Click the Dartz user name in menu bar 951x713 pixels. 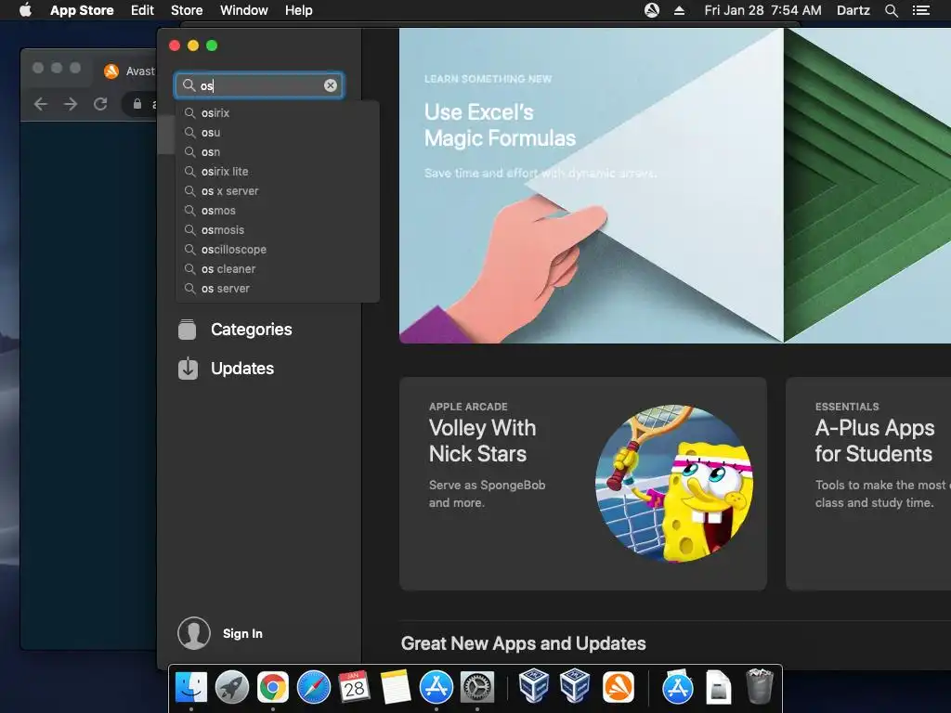[x=853, y=10]
